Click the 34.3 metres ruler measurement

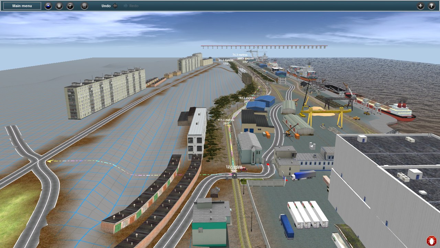(x=226, y=60)
